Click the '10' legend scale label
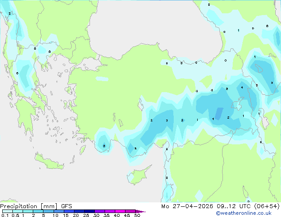Image resolution: width=281 pixels, height=217 pixels. tap(55, 215)
